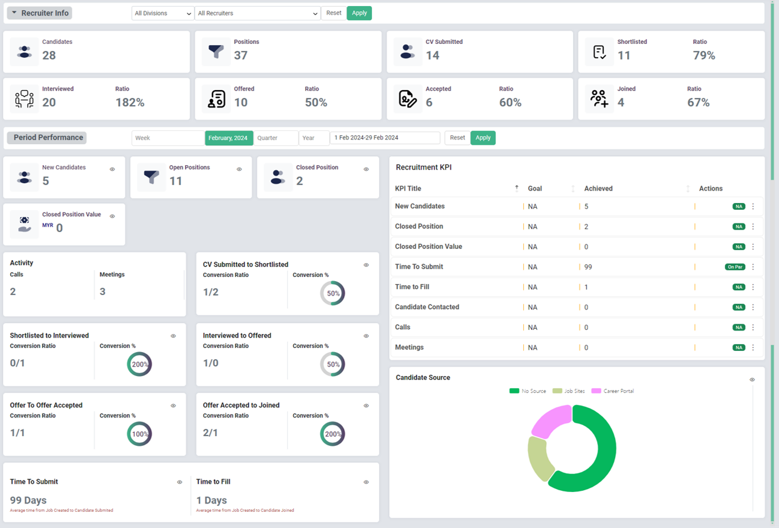Click the Offered document icon
779x528 pixels.
coord(216,99)
